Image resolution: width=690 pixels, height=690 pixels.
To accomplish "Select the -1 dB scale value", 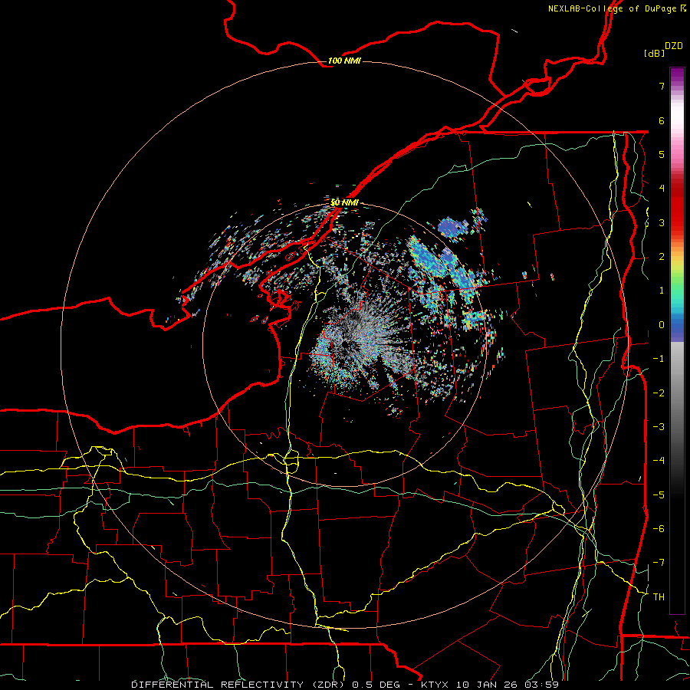I will click(x=659, y=359).
